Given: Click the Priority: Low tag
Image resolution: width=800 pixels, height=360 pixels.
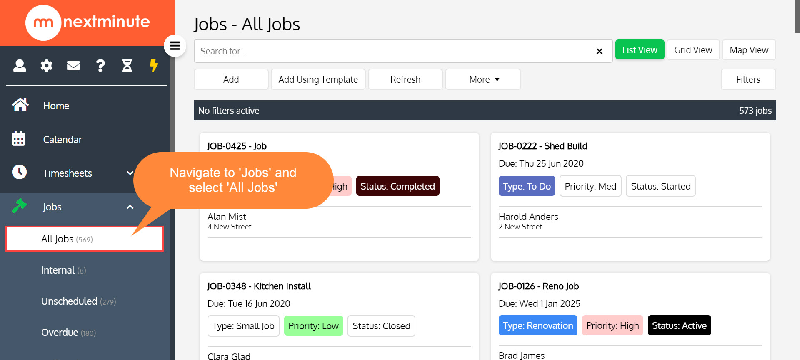Looking at the screenshot, I should (313, 326).
